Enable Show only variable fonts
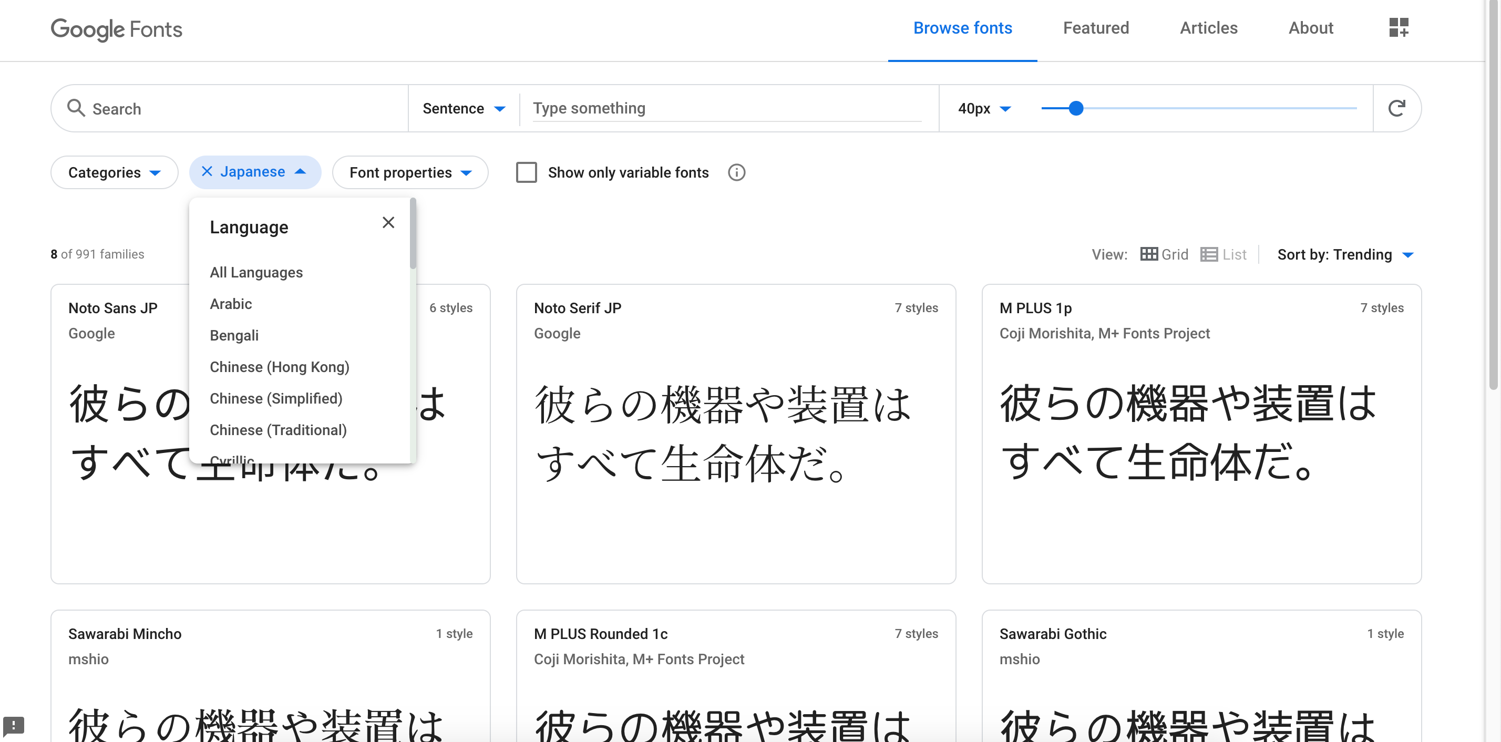This screenshot has height=742, width=1501. click(526, 172)
